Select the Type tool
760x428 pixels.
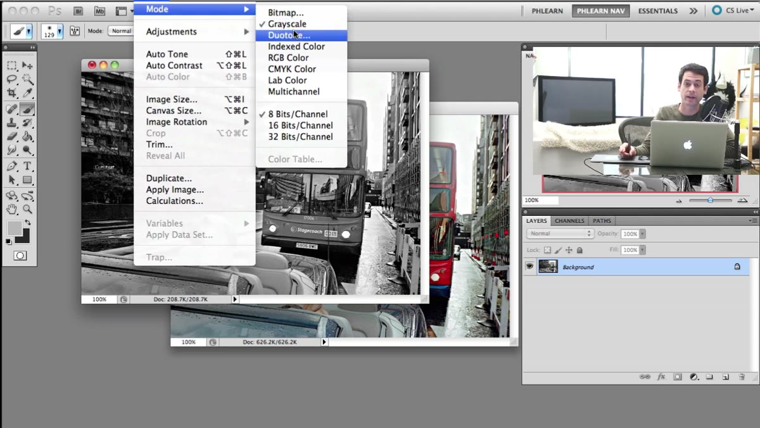27,167
